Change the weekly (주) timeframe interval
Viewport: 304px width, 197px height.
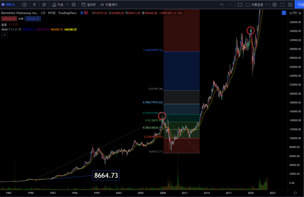coord(34,5)
